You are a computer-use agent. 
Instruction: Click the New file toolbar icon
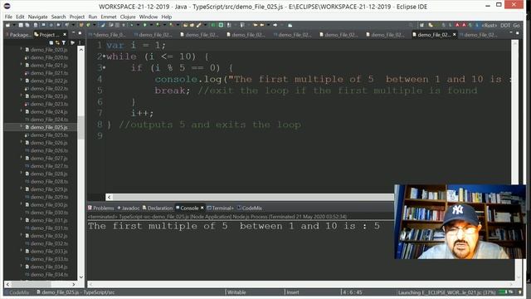pyautogui.click(x=7, y=25)
